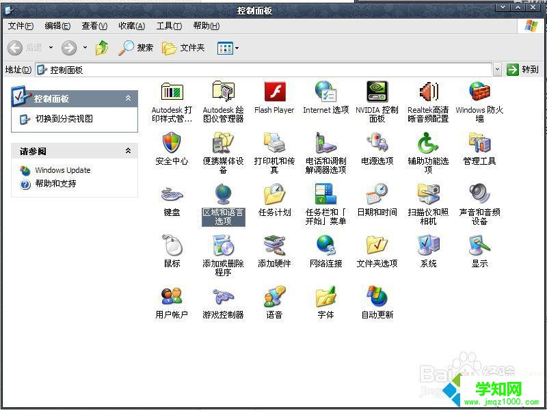547x410 pixels.
Task: Open 用户帐户
Action: pyautogui.click(x=172, y=302)
